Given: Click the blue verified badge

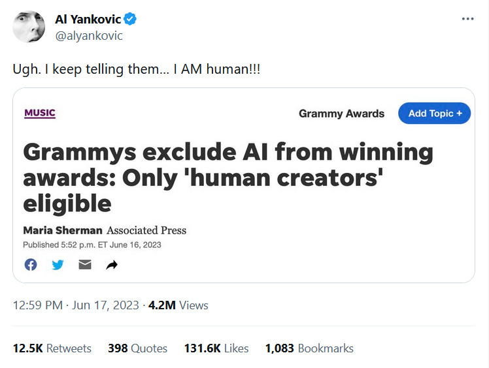Looking at the screenshot, I should tap(131, 20).
